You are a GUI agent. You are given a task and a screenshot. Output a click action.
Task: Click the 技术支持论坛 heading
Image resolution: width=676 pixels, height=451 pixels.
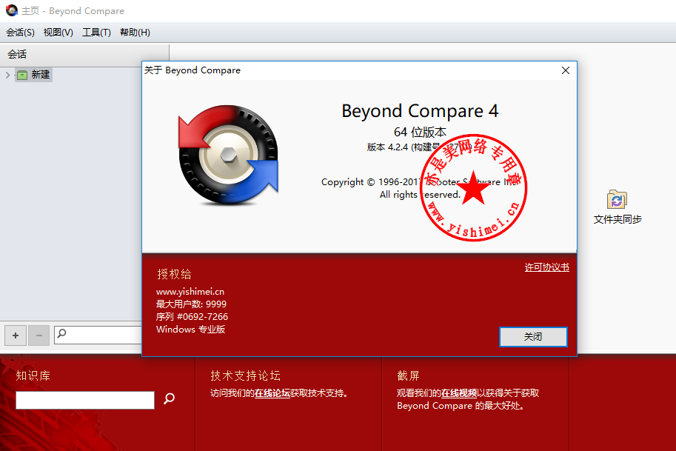(245, 376)
